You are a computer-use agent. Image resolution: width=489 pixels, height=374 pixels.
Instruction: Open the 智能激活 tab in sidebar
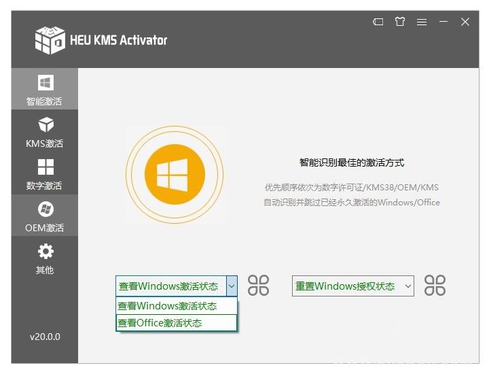click(45, 89)
